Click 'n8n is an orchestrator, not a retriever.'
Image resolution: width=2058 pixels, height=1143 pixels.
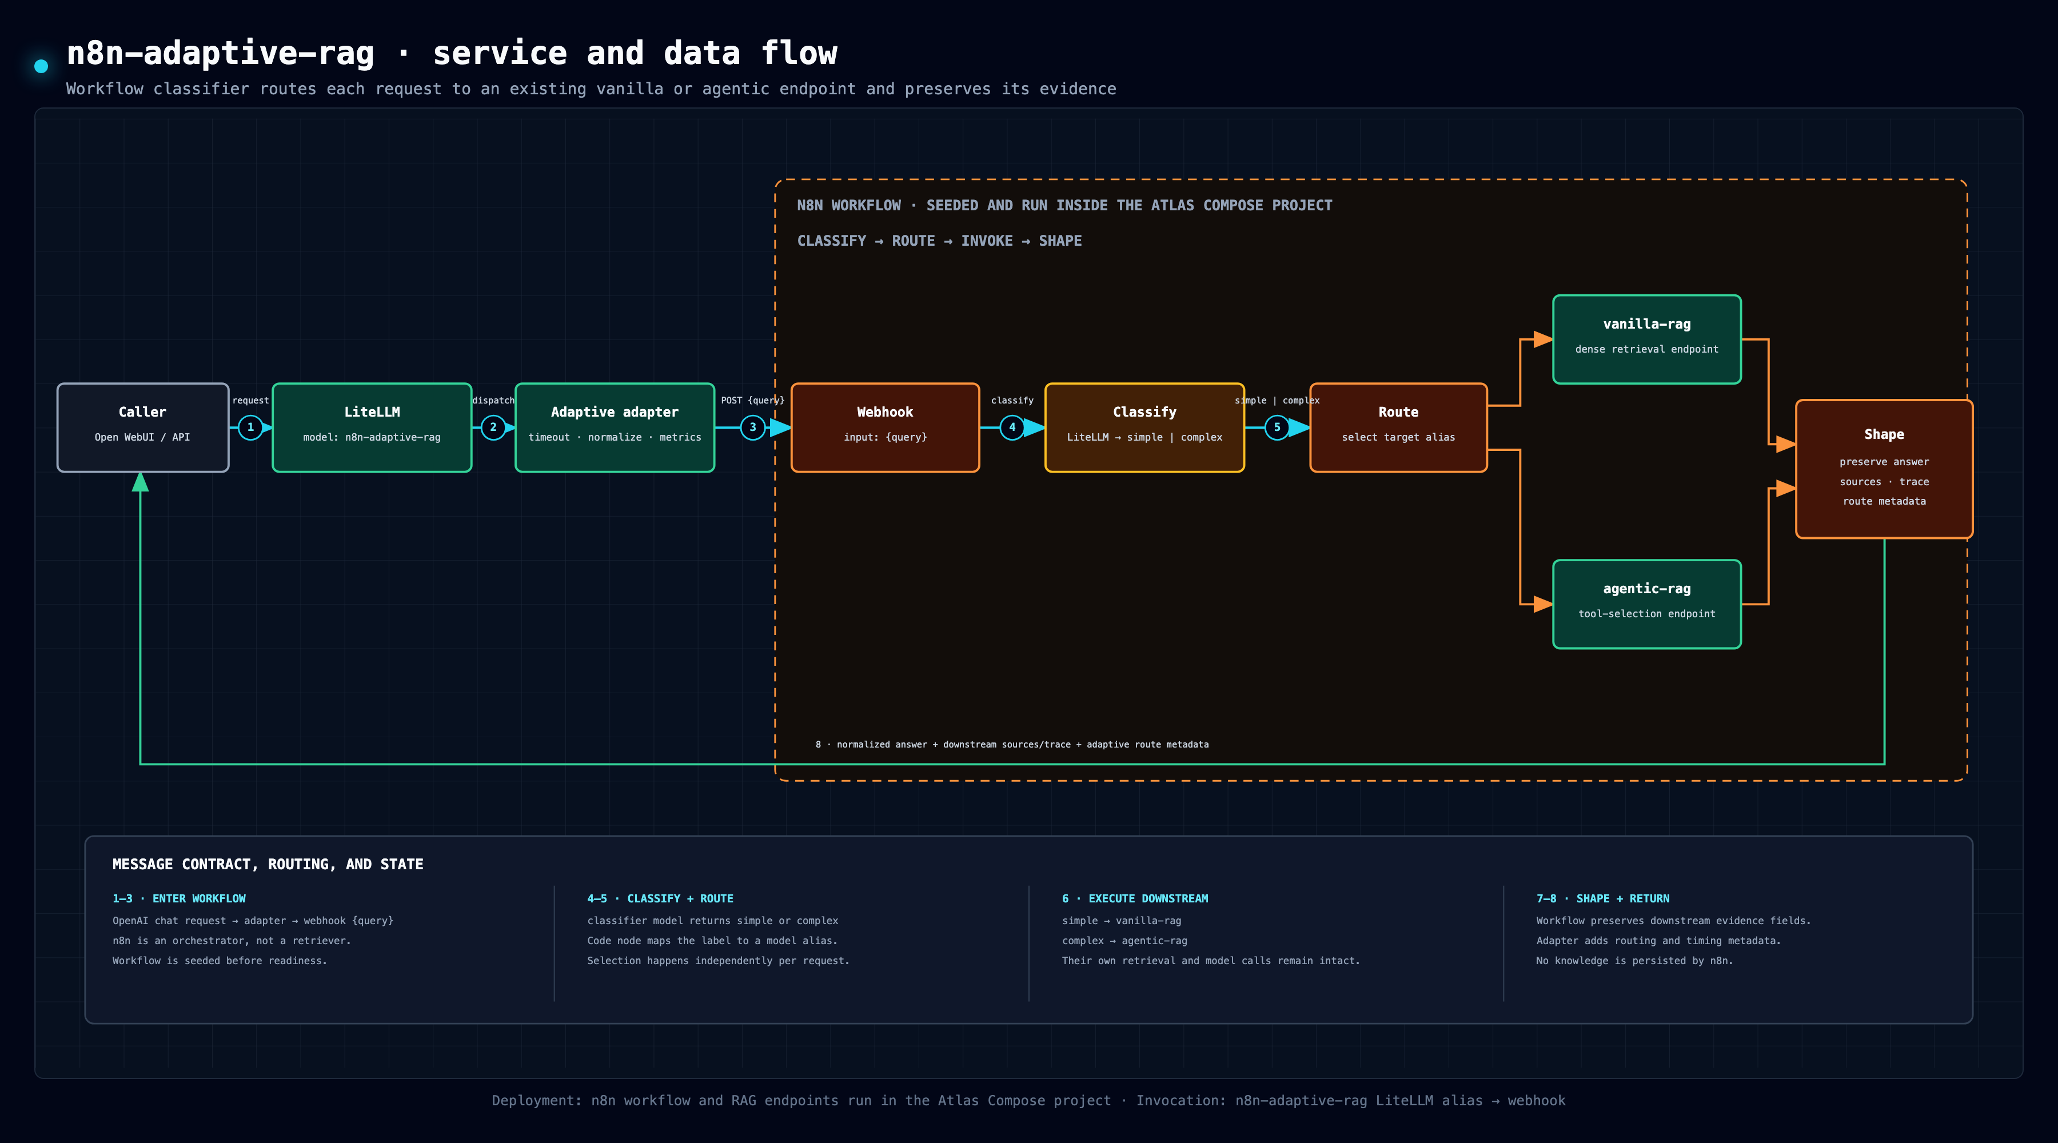coord(232,941)
